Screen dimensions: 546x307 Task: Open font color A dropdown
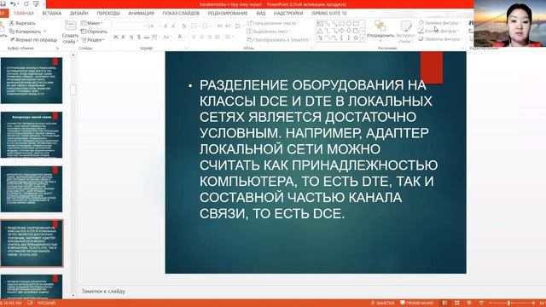[185, 37]
